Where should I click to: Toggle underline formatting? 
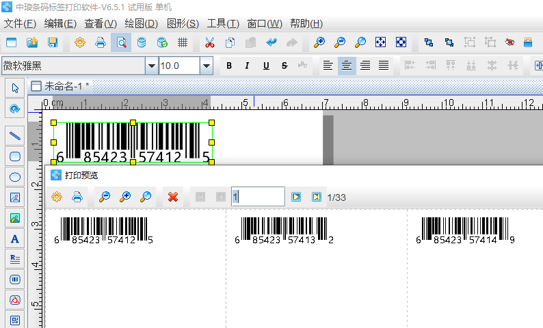265,66
